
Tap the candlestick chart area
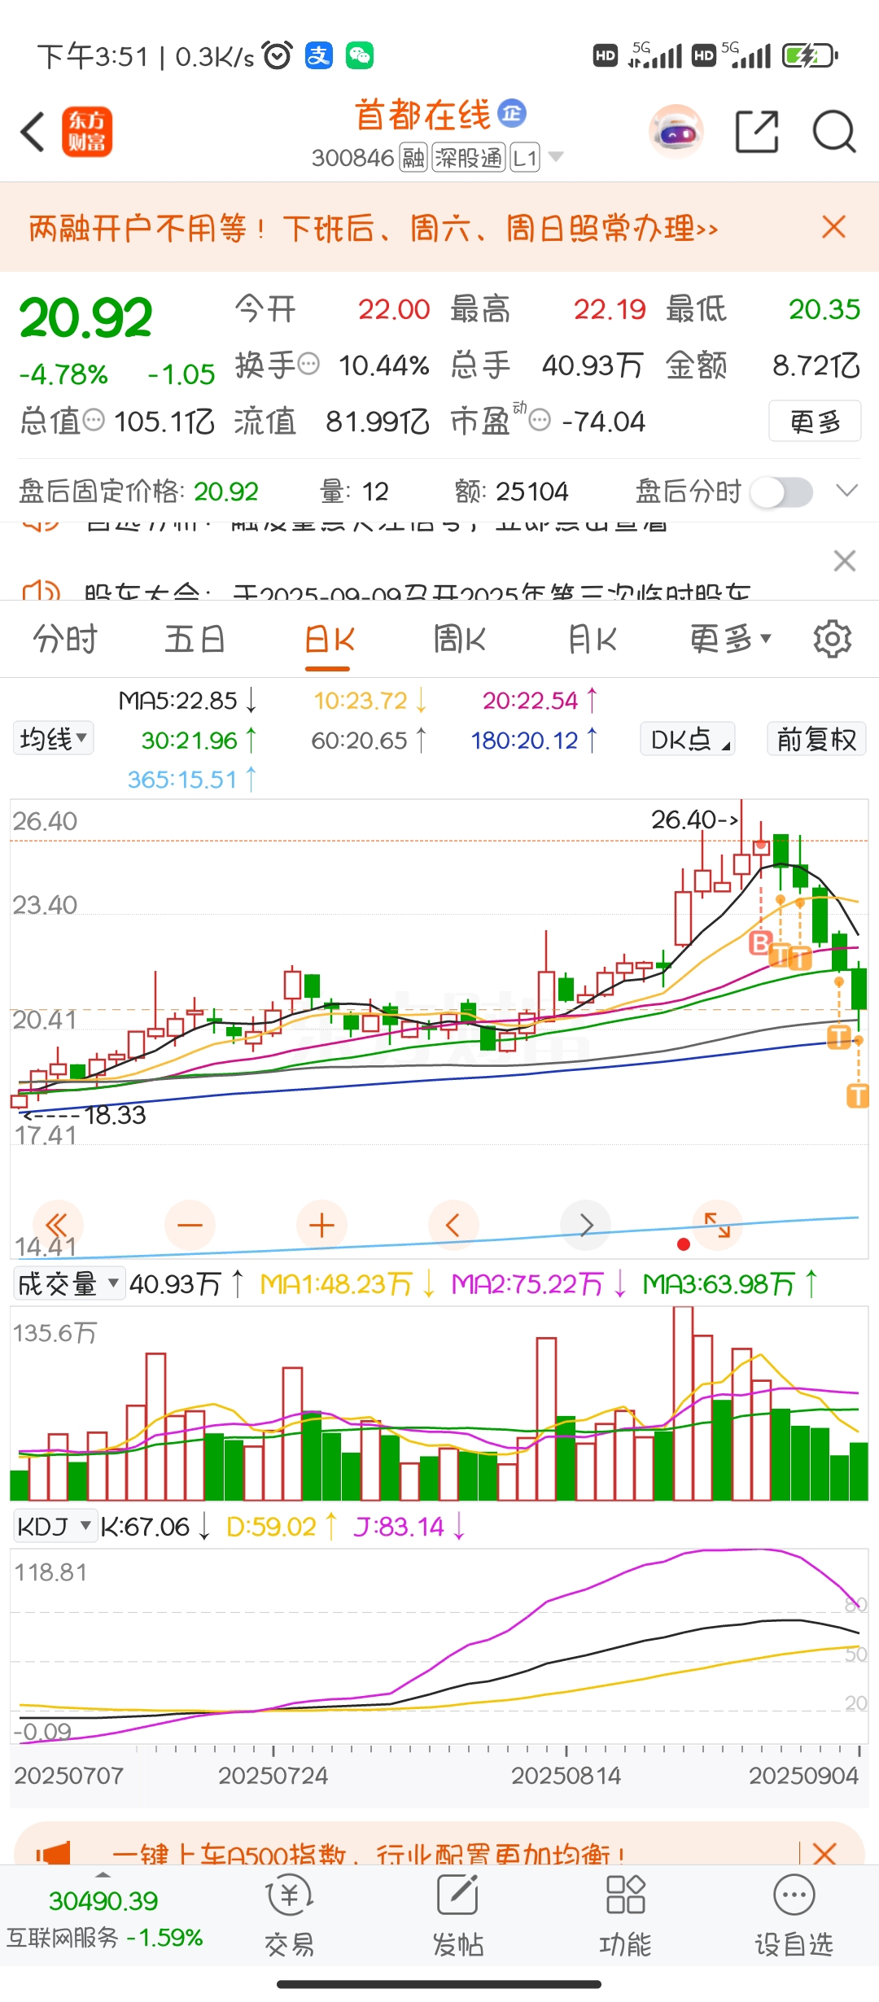coord(439,1029)
